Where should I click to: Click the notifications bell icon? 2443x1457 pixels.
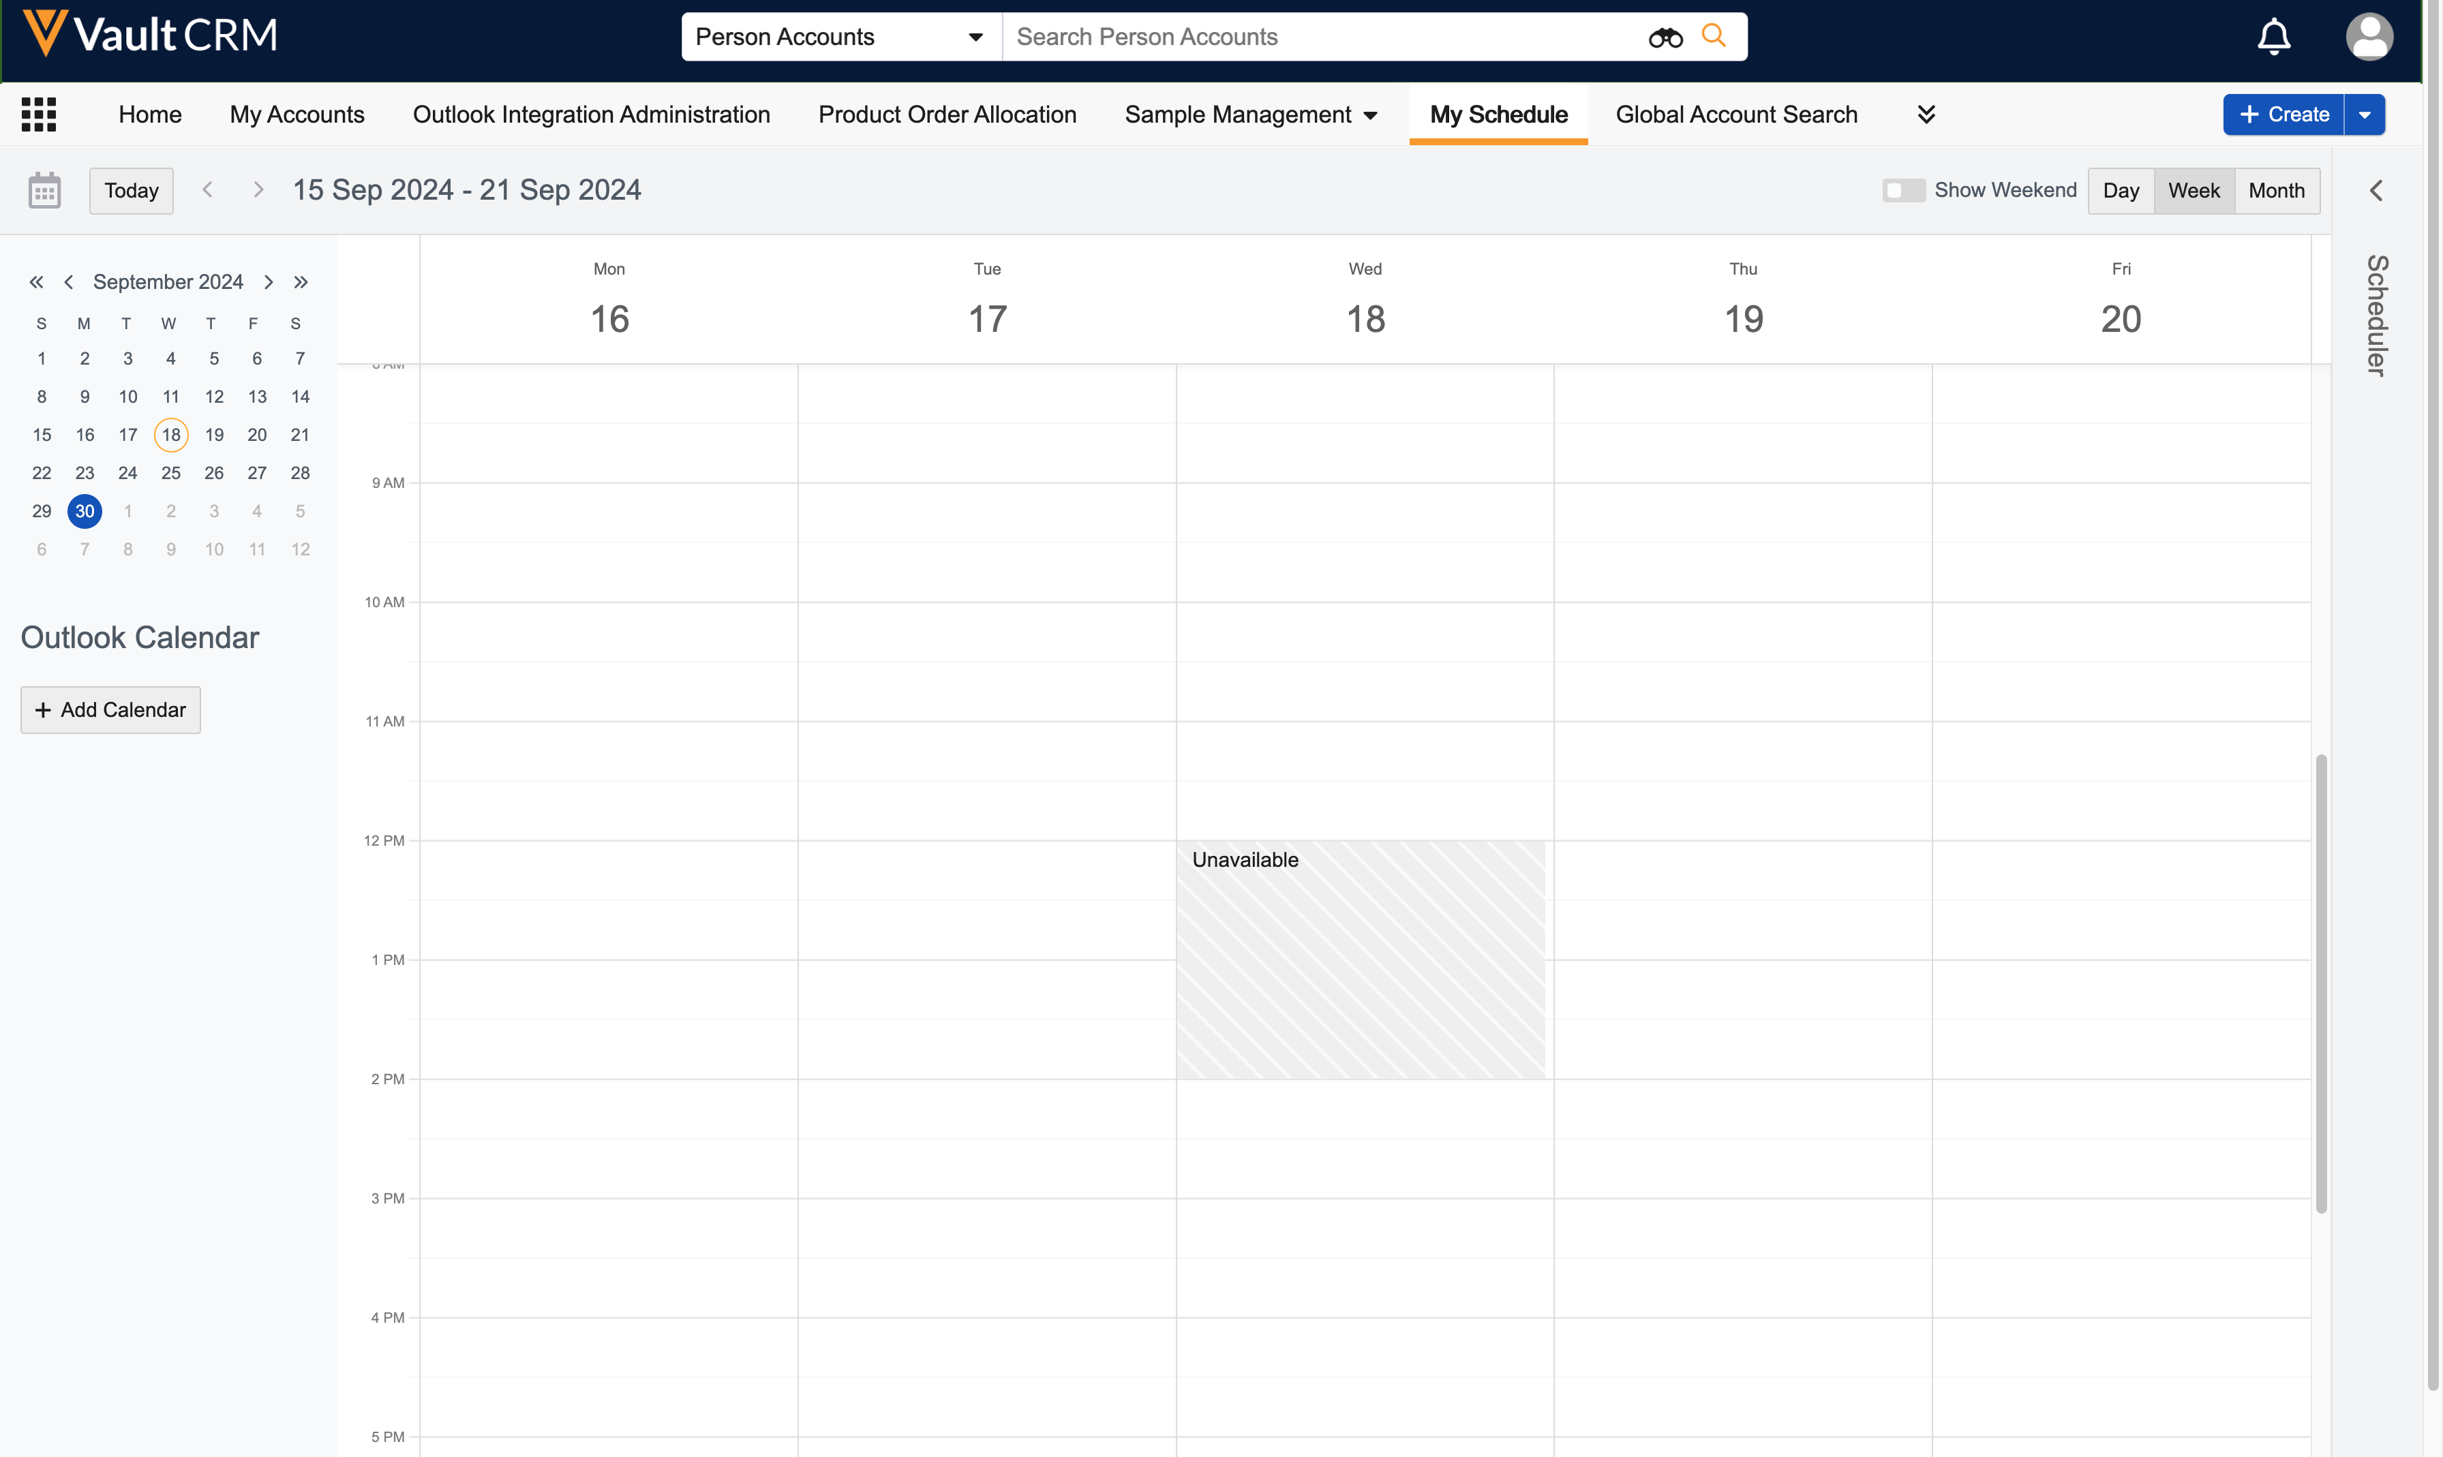[2273, 37]
